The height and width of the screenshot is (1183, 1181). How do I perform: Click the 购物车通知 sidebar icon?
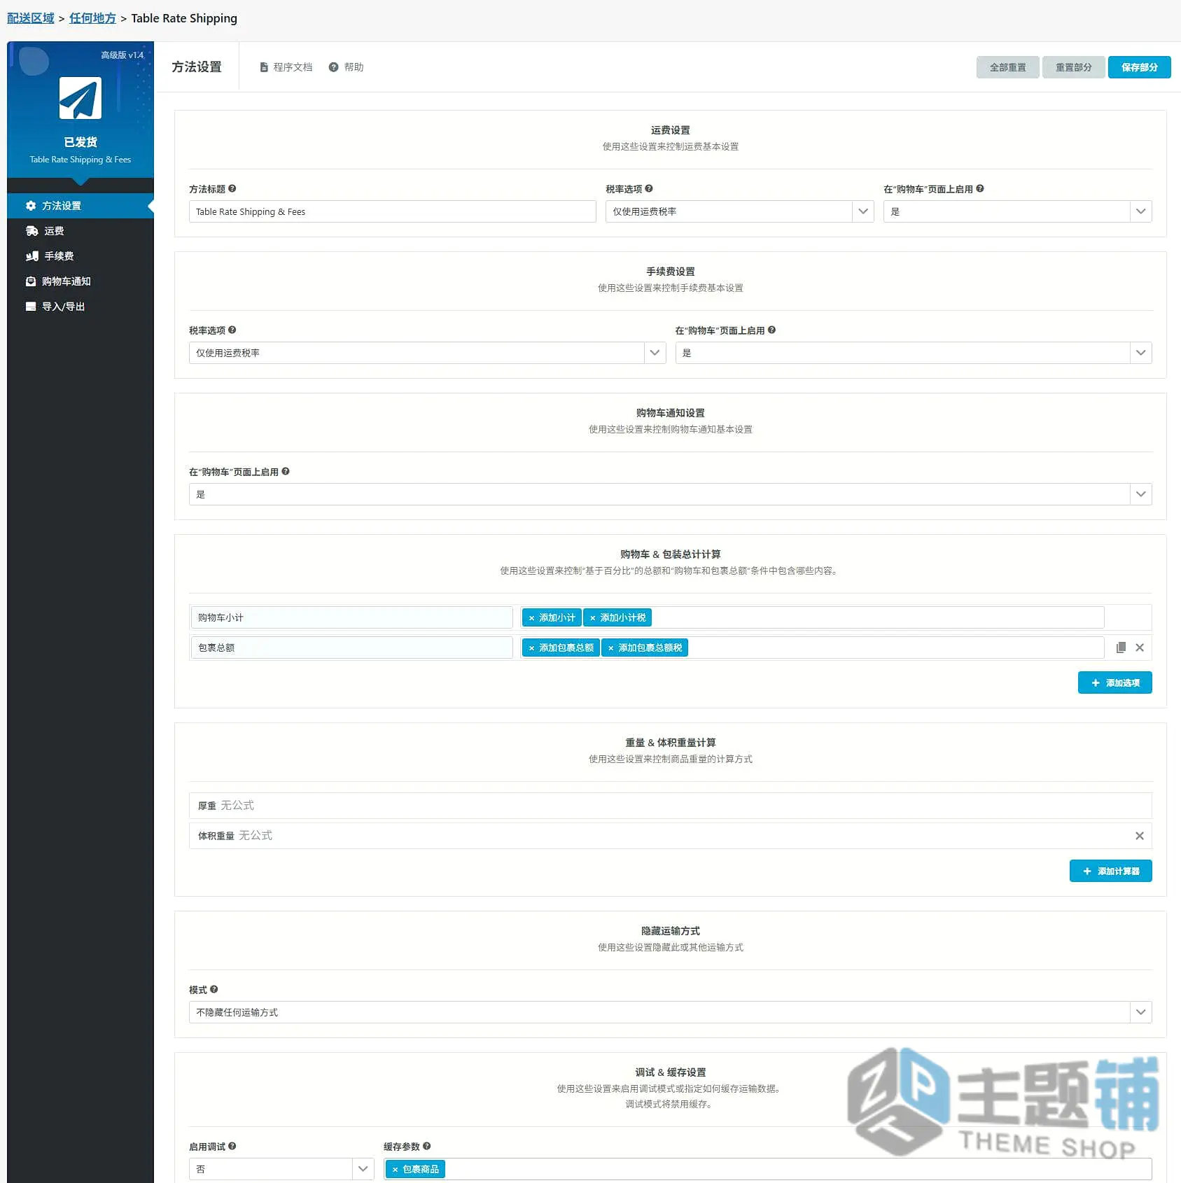(31, 281)
